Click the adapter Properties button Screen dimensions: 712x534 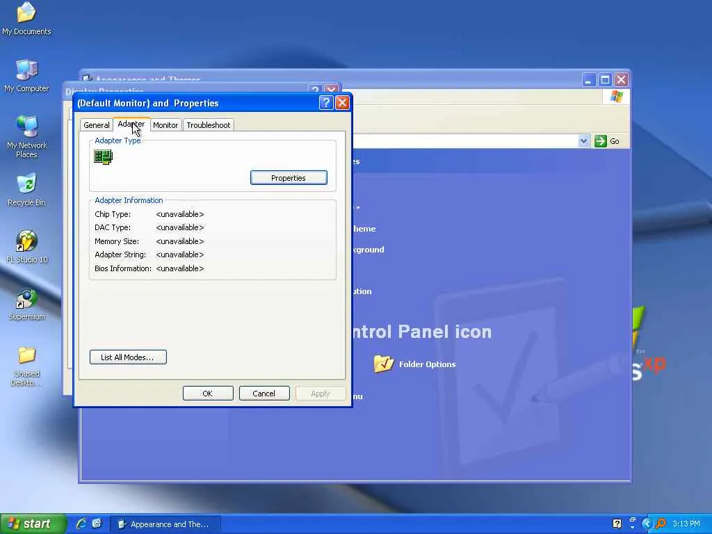(x=289, y=178)
